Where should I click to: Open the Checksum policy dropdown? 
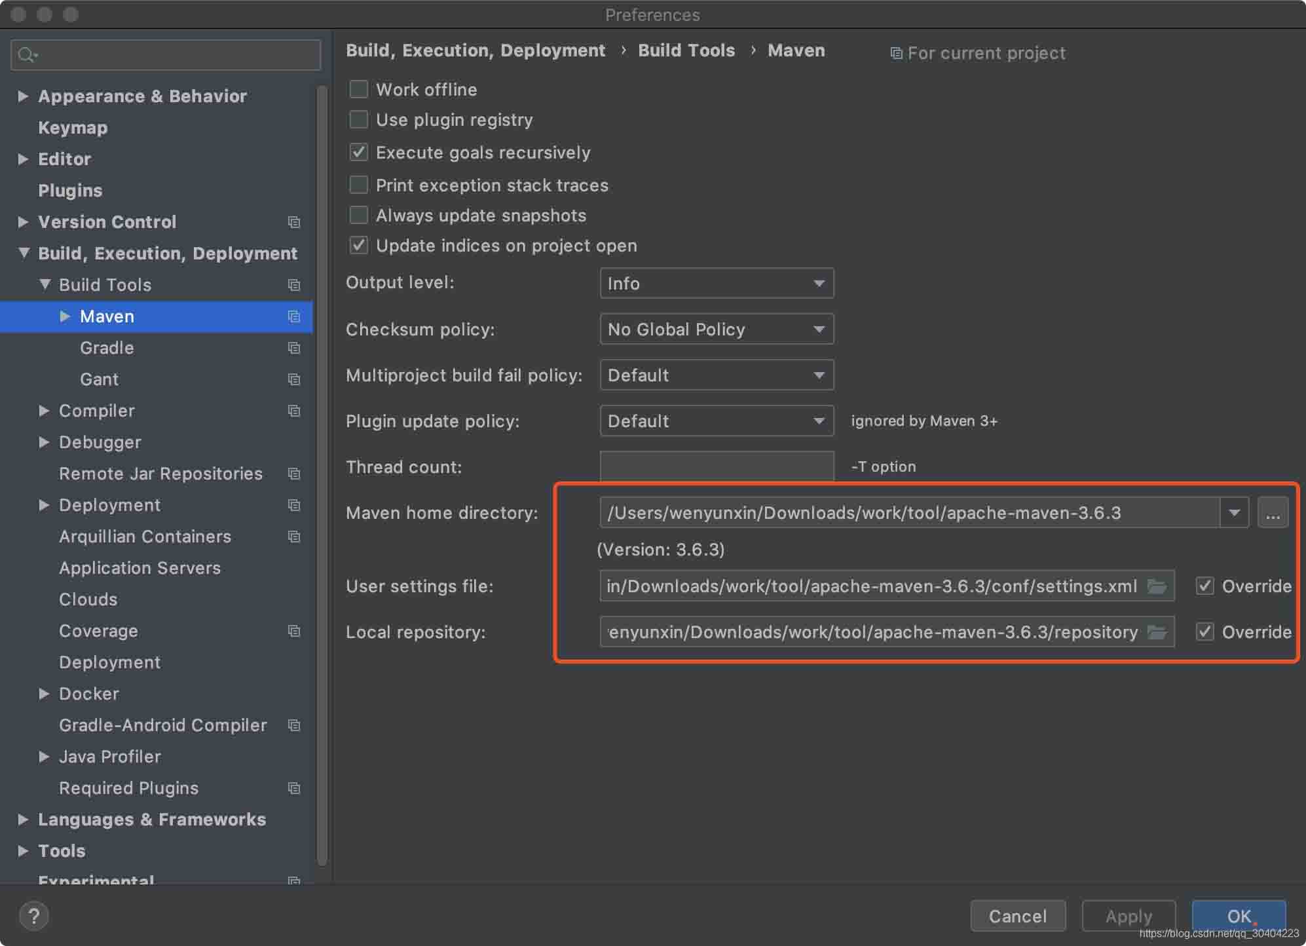pos(717,329)
